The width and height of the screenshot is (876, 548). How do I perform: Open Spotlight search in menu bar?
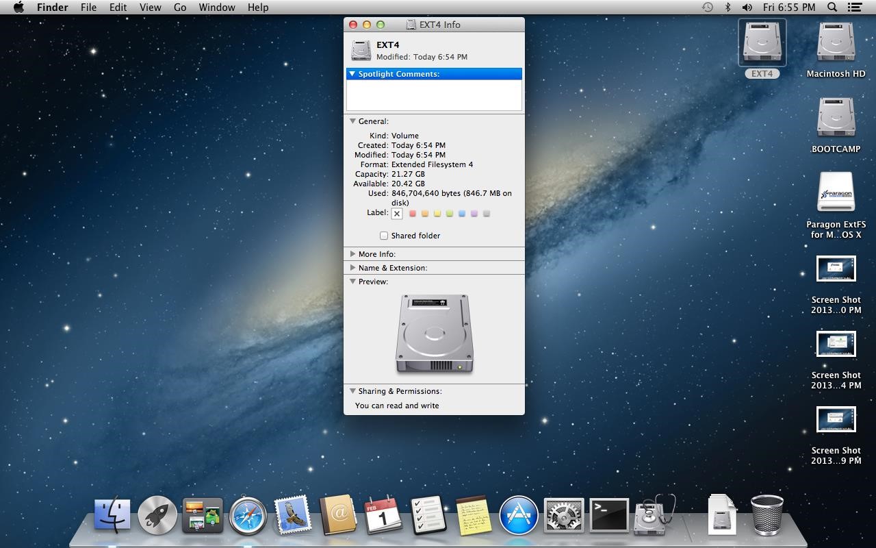832,7
